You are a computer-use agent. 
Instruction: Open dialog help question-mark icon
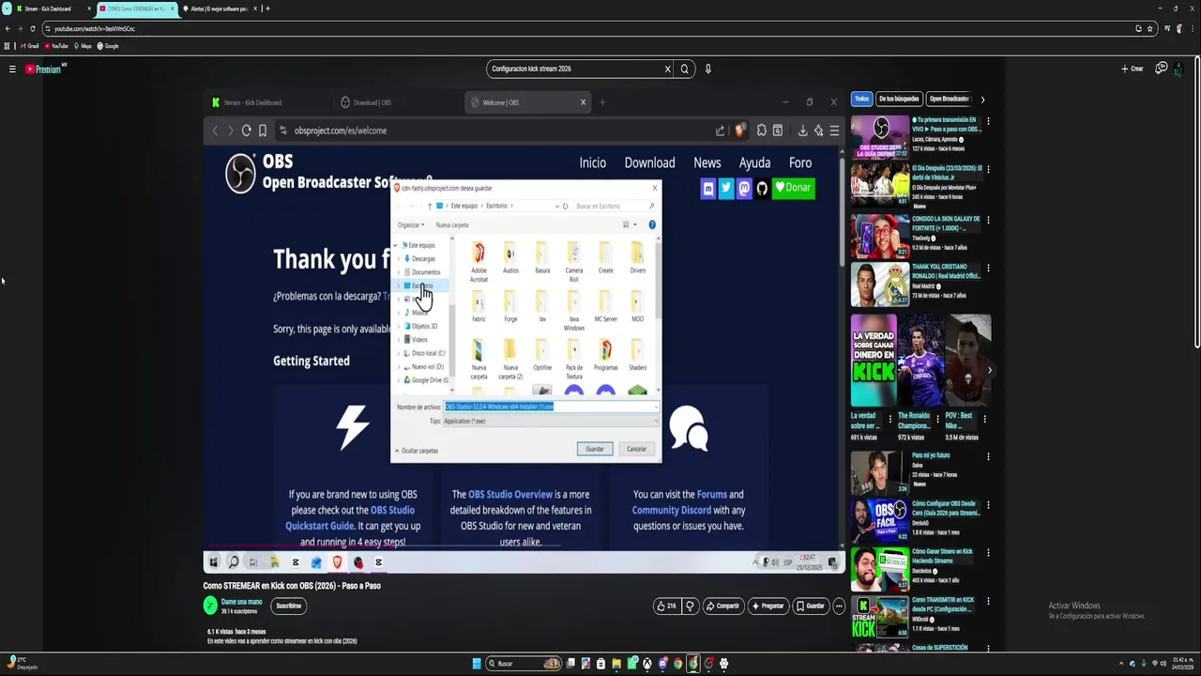coord(652,225)
